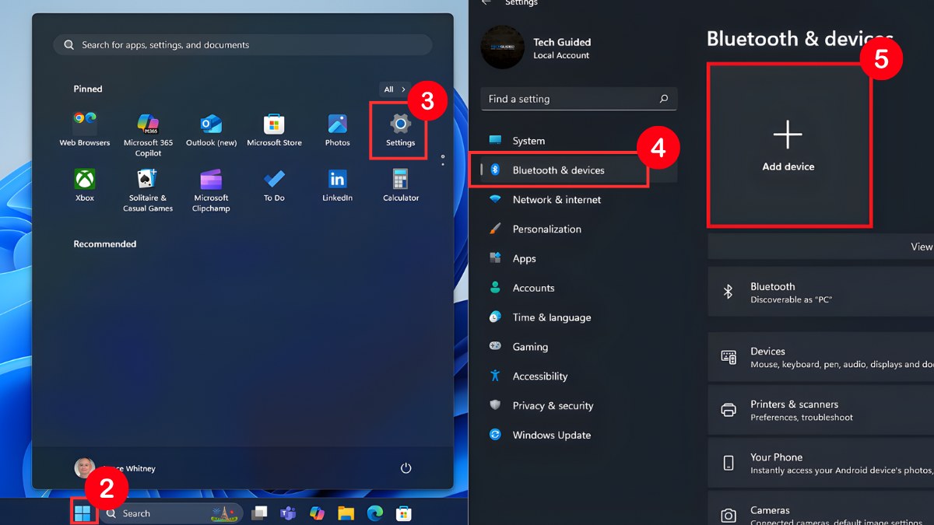The image size is (934, 525).
Task: Click the user avatar in Start menu
Action: 85,467
